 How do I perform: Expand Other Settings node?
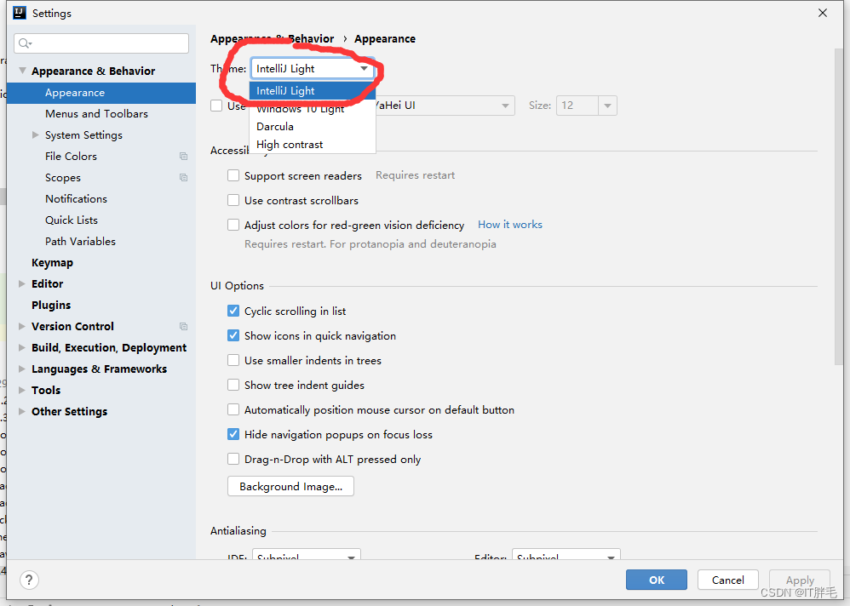tap(21, 412)
